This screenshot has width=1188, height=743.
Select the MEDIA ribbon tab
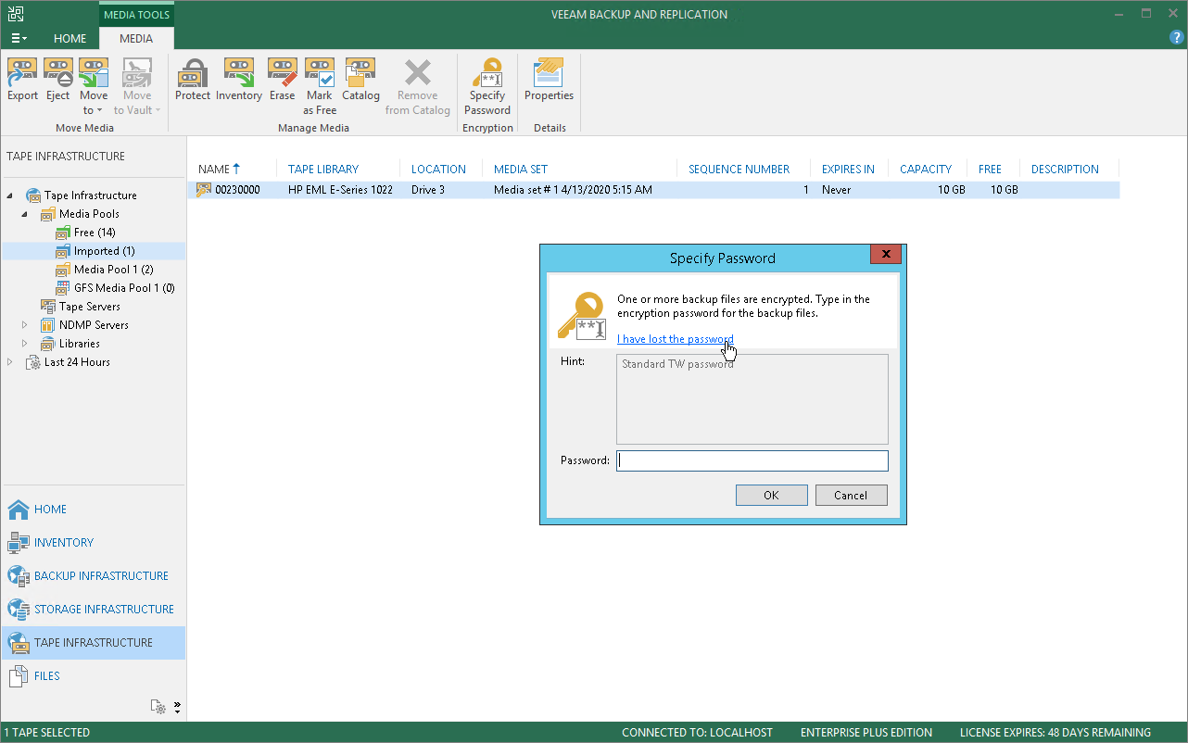click(x=136, y=39)
